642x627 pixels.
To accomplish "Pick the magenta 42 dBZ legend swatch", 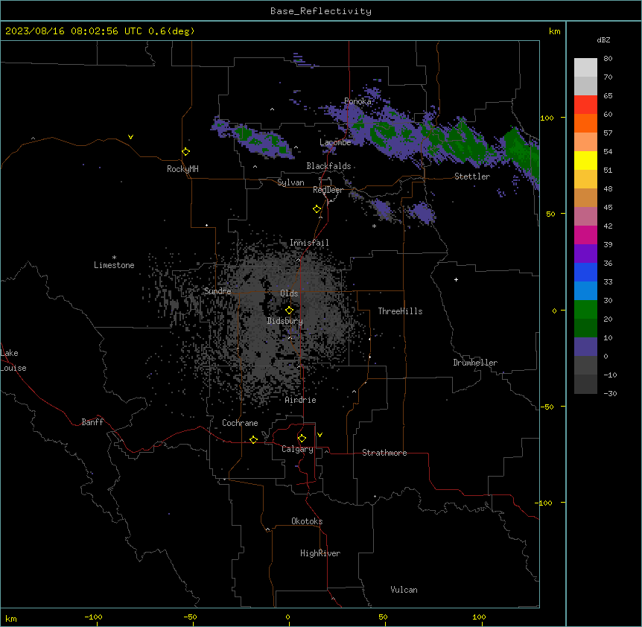I will pos(585,235).
